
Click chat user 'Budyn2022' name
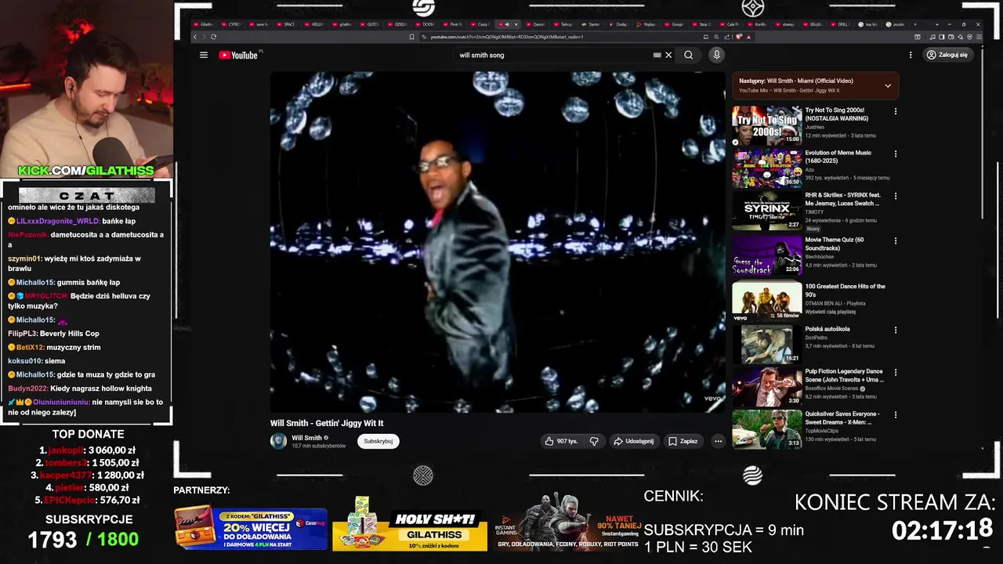coord(28,389)
